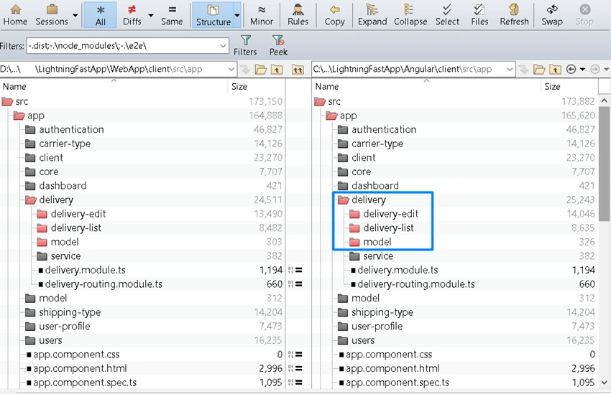Click the scrollbar down arrow
611x394 pixels.
(604, 383)
